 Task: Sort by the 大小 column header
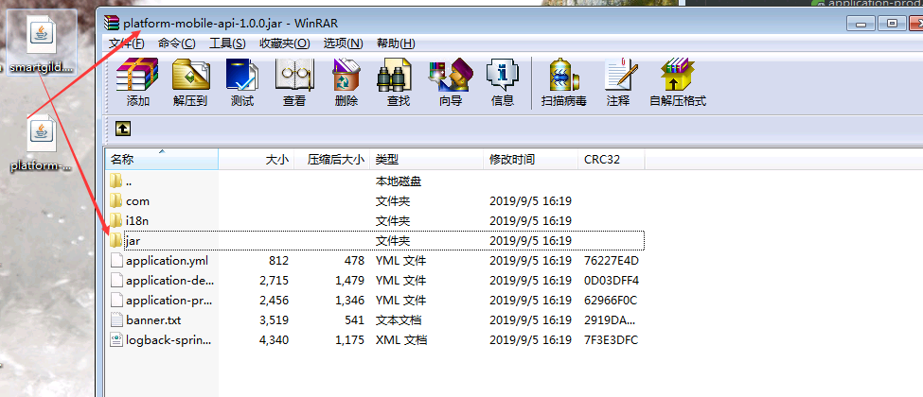tap(256, 160)
